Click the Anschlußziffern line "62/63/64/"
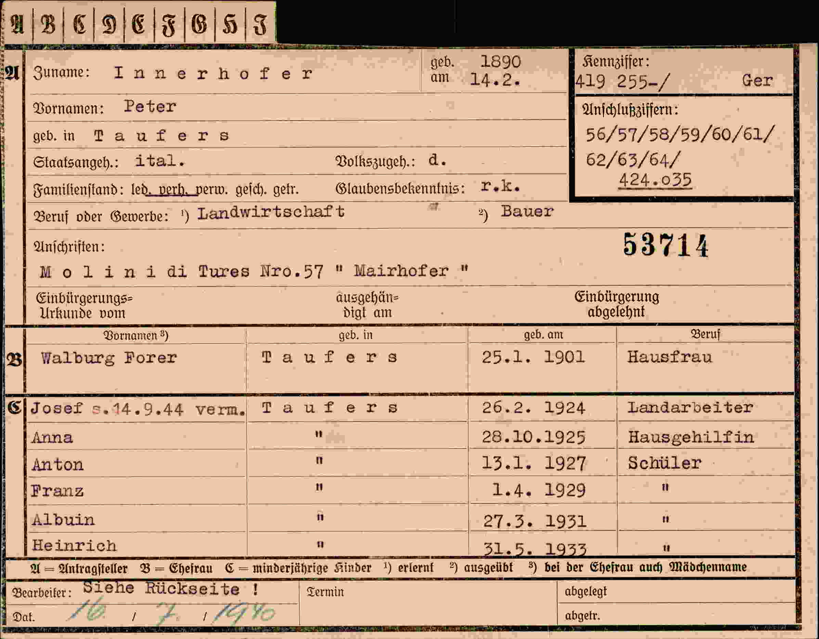 (x=633, y=160)
